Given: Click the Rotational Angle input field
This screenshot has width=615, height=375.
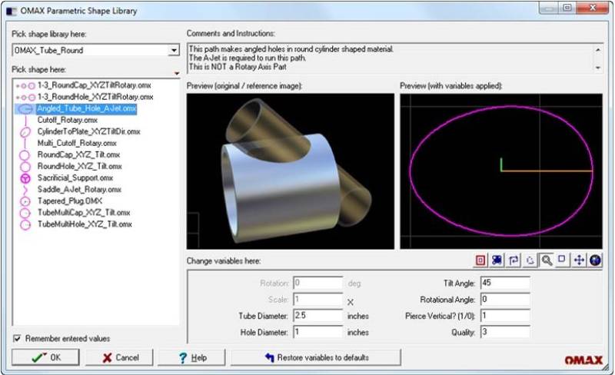Looking at the screenshot, I should pyautogui.click(x=505, y=299).
